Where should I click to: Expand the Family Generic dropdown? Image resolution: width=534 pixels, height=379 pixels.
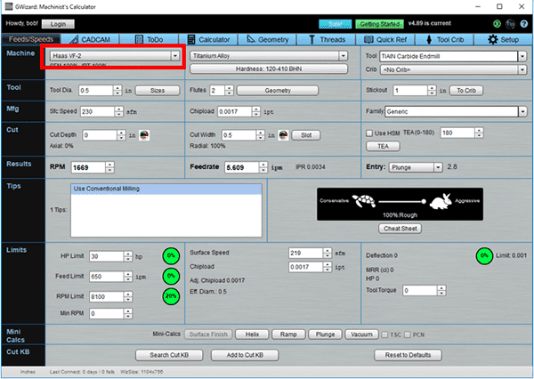(x=522, y=112)
